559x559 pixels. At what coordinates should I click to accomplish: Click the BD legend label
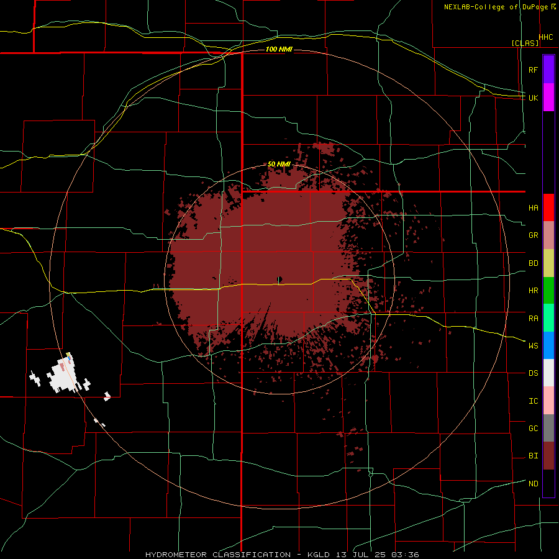pos(533,263)
